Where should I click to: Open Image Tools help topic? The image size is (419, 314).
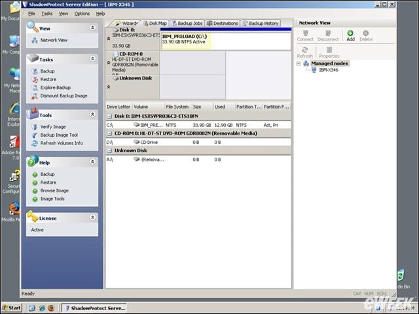click(x=52, y=199)
